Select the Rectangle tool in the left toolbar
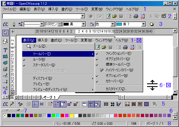Viewport: 179px width, 127px height. pos(5,56)
